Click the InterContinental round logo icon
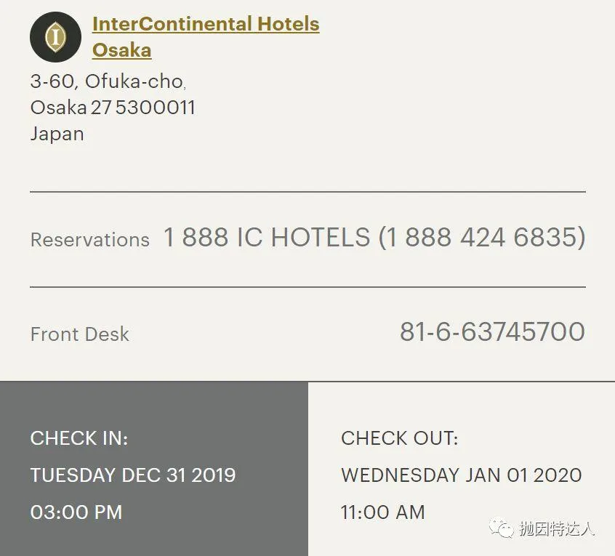Screen dimensions: 615x556 click(56, 37)
